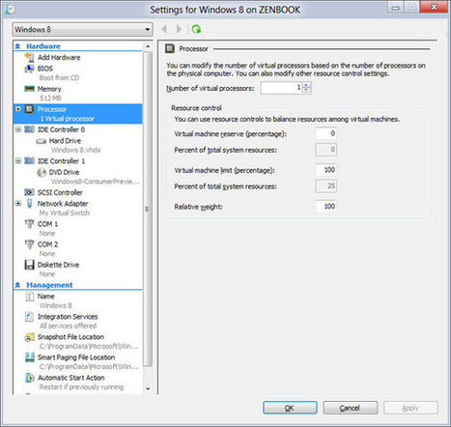Image resolution: width=451 pixels, height=427 pixels.
Task: Click the Processor header icon in right pane
Action: click(170, 48)
